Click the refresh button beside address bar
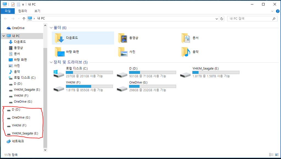 pos(222,19)
